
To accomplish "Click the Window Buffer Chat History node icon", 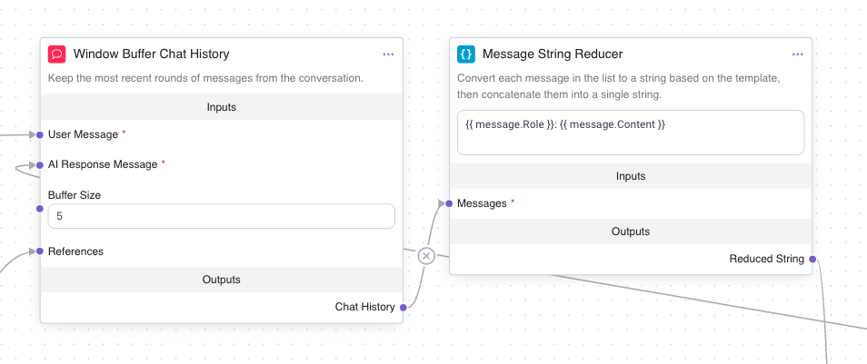I will (x=56, y=54).
